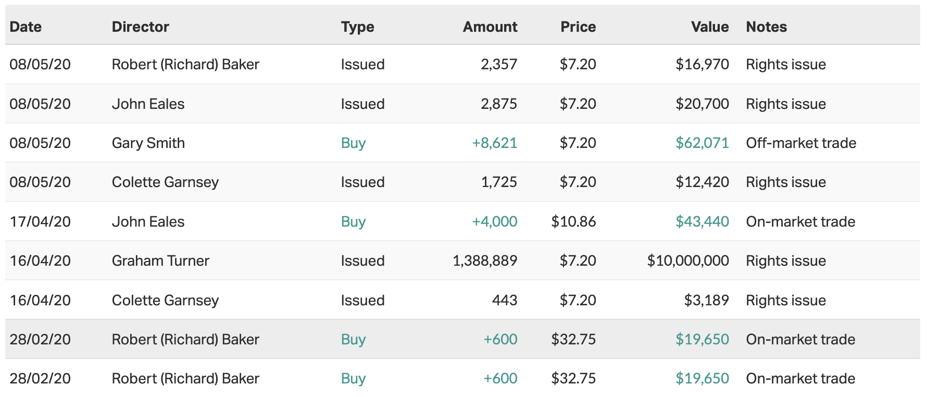
Task: Click the $10,000,000 value cell
Action: (x=687, y=260)
